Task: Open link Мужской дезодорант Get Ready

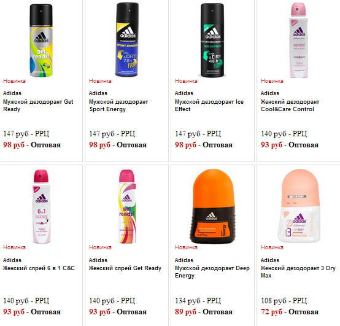Action: pyautogui.click(x=38, y=106)
